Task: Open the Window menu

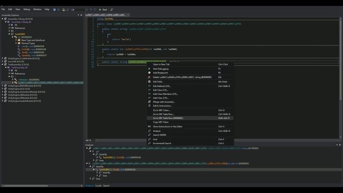Action: pyautogui.click(x=37, y=10)
